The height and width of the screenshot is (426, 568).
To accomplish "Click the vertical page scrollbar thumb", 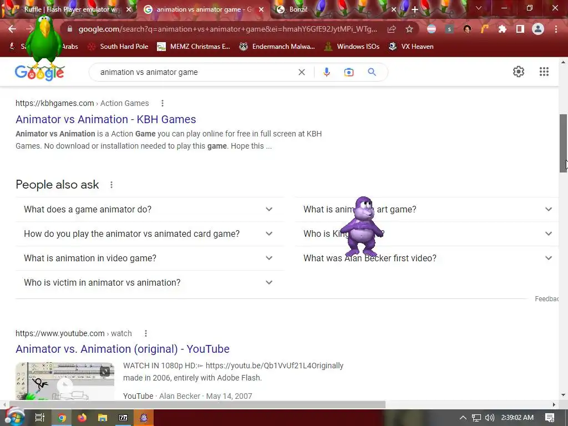I will (x=563, y=144).
